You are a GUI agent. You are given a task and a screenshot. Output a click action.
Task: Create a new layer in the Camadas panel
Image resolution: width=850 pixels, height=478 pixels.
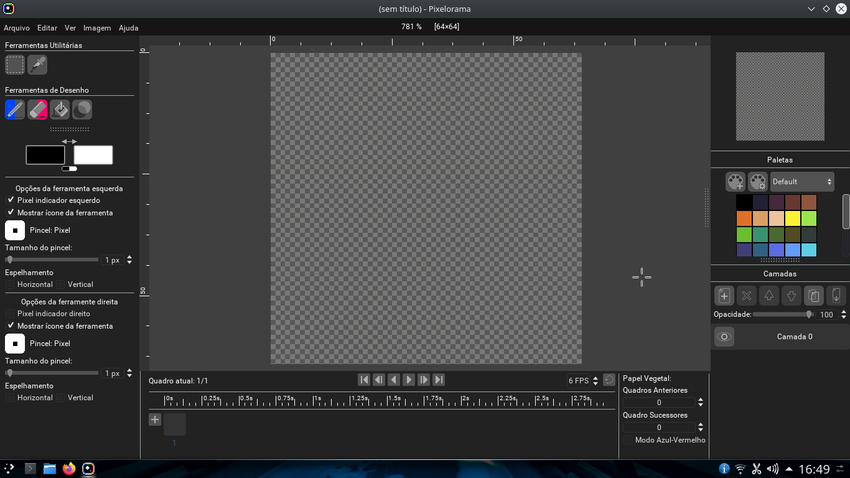click(724, 296)
